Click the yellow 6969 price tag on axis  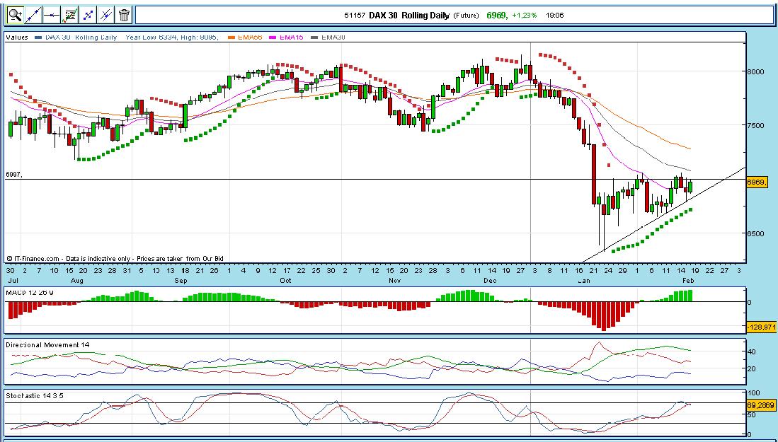(x=757, y=182)
